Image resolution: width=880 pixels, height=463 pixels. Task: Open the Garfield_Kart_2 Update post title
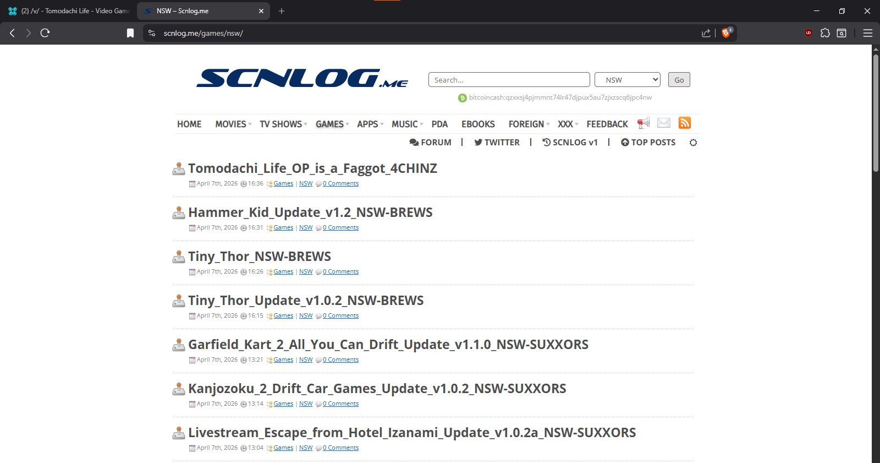[x=388, y=345]
